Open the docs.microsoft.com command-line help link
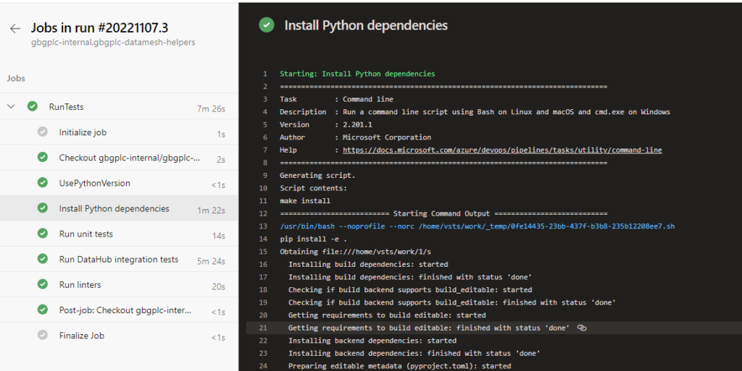 [x=502, y=150]
